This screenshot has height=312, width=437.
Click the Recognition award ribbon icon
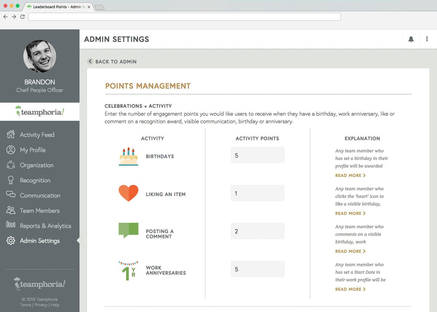click(x=11, y=180)
